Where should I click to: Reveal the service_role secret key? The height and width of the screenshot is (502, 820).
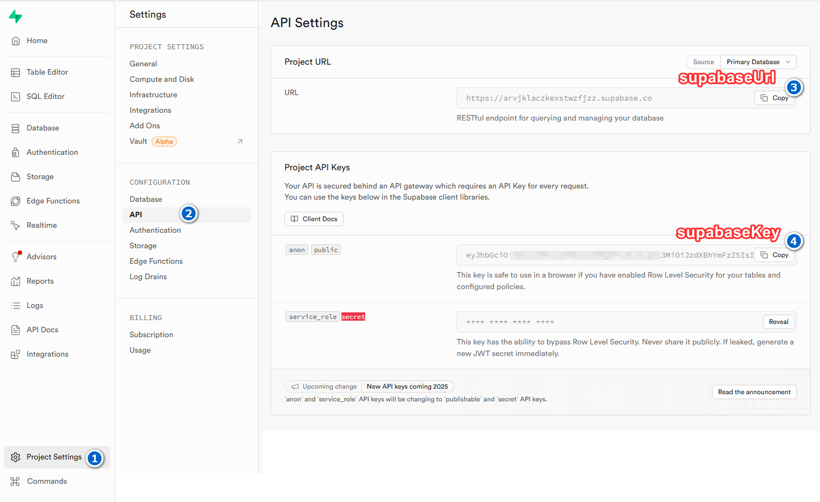[778, 322]
